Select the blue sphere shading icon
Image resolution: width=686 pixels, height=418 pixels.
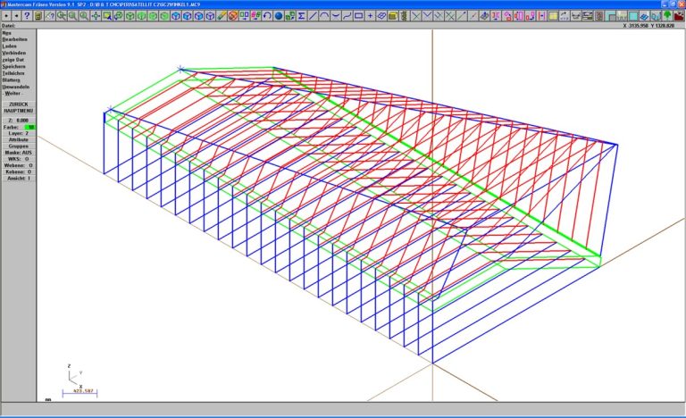278,16
